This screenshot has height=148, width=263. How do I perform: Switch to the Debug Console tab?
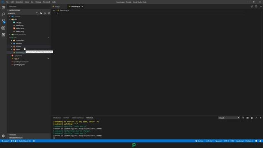78,118
